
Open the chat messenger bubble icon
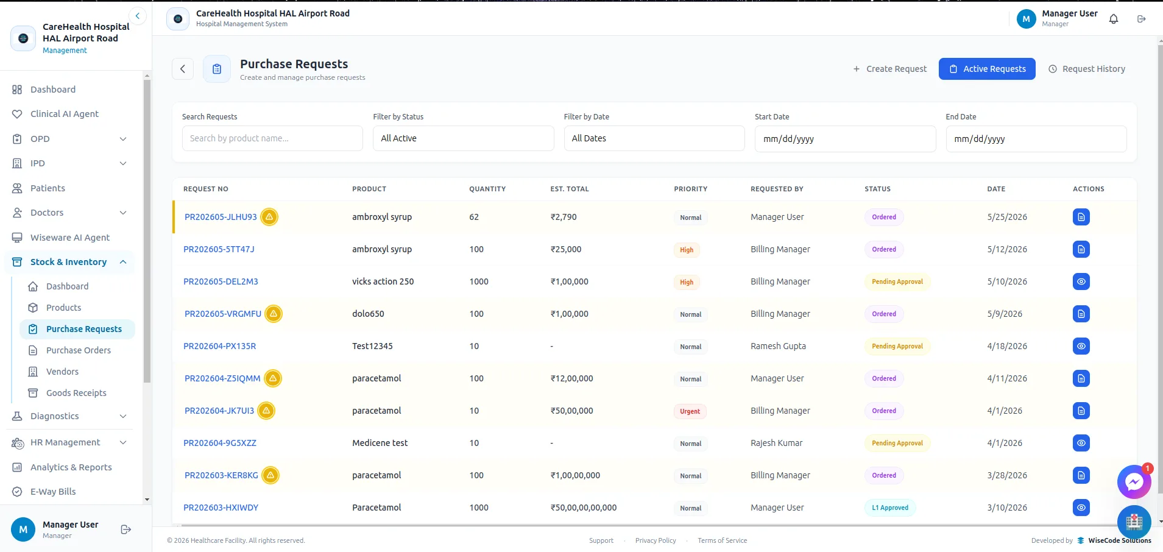coord(1134,483)
